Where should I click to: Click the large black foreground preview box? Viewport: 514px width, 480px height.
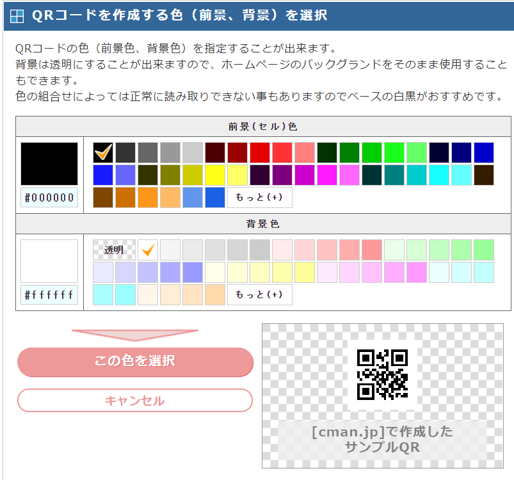click(x=49, y=164)
